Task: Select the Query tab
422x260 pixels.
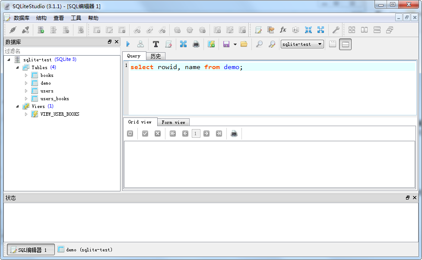Action: 134,56
